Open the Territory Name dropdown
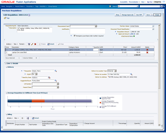 click(x=153, y=26)
